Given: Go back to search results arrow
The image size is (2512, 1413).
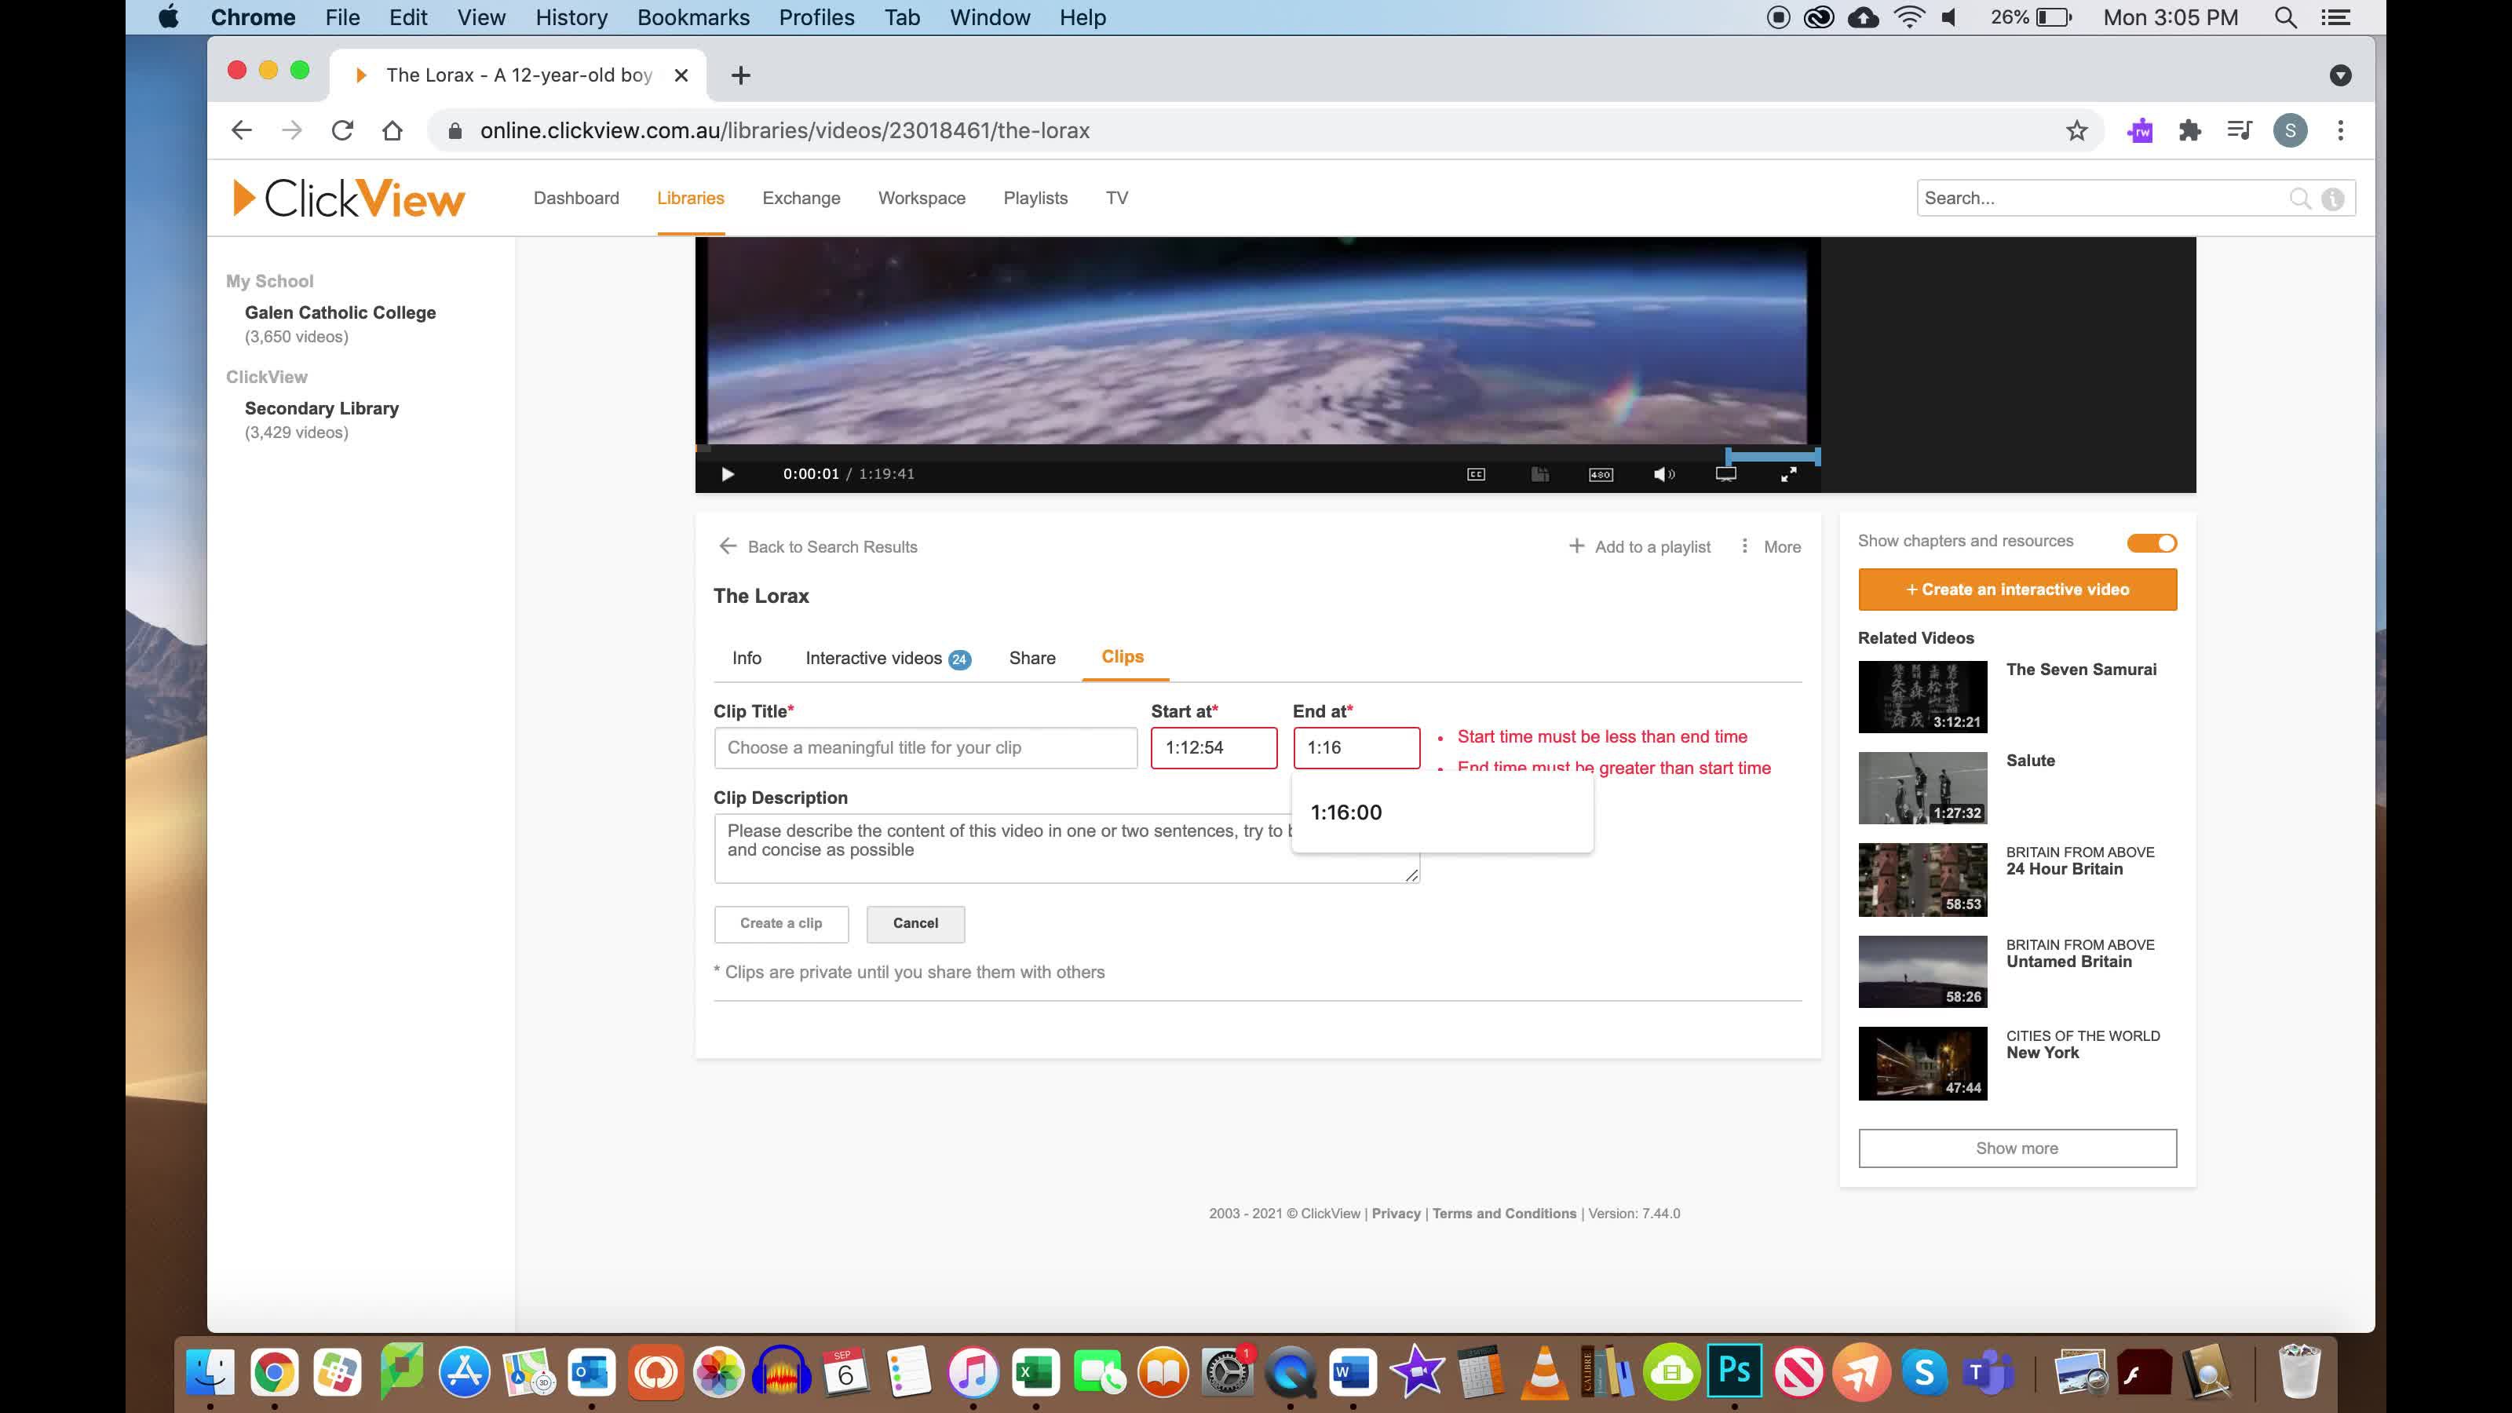Looking at the screenshot, I should coord(728,546).
